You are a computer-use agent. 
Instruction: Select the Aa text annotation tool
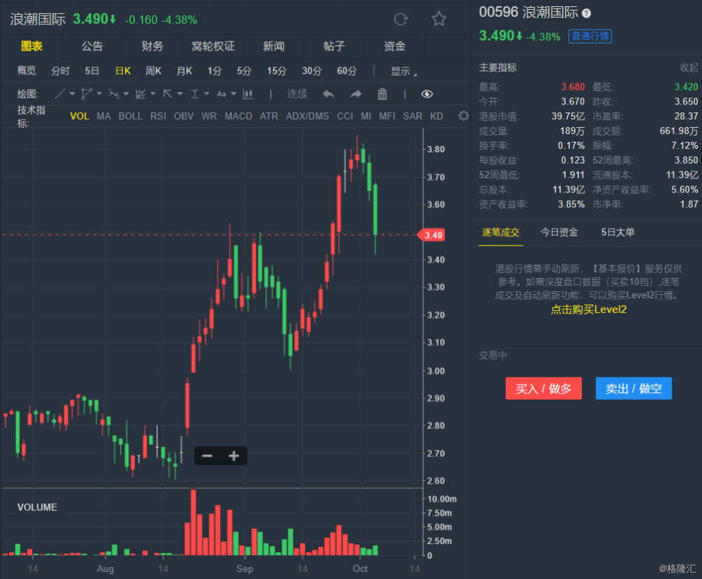(x=221, y=94)
